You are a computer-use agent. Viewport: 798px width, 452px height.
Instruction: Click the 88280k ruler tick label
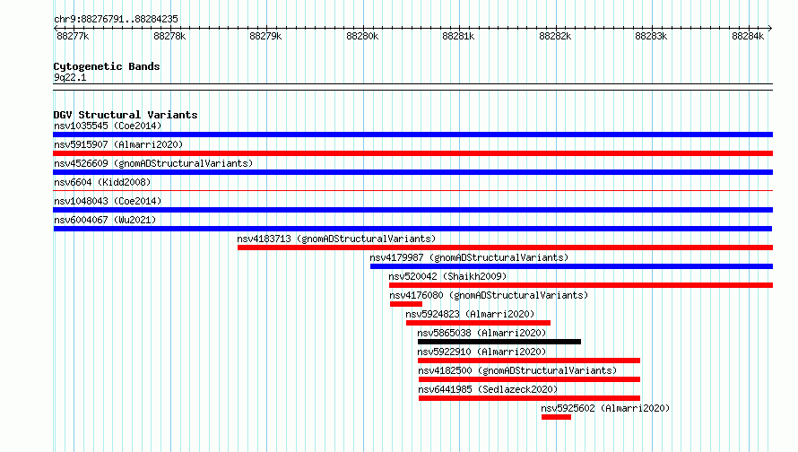pos(362,36)
